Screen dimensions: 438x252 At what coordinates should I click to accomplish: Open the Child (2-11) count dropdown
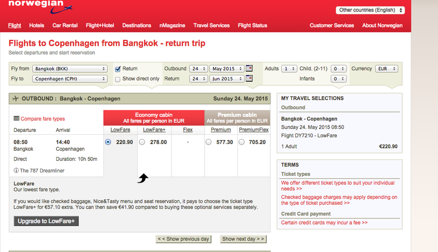coord(339,69)
